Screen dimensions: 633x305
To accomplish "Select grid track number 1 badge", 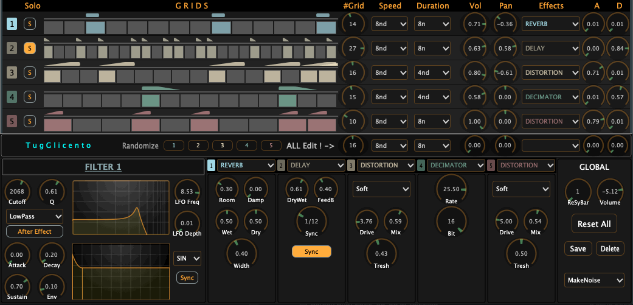I will coord(12,24).
